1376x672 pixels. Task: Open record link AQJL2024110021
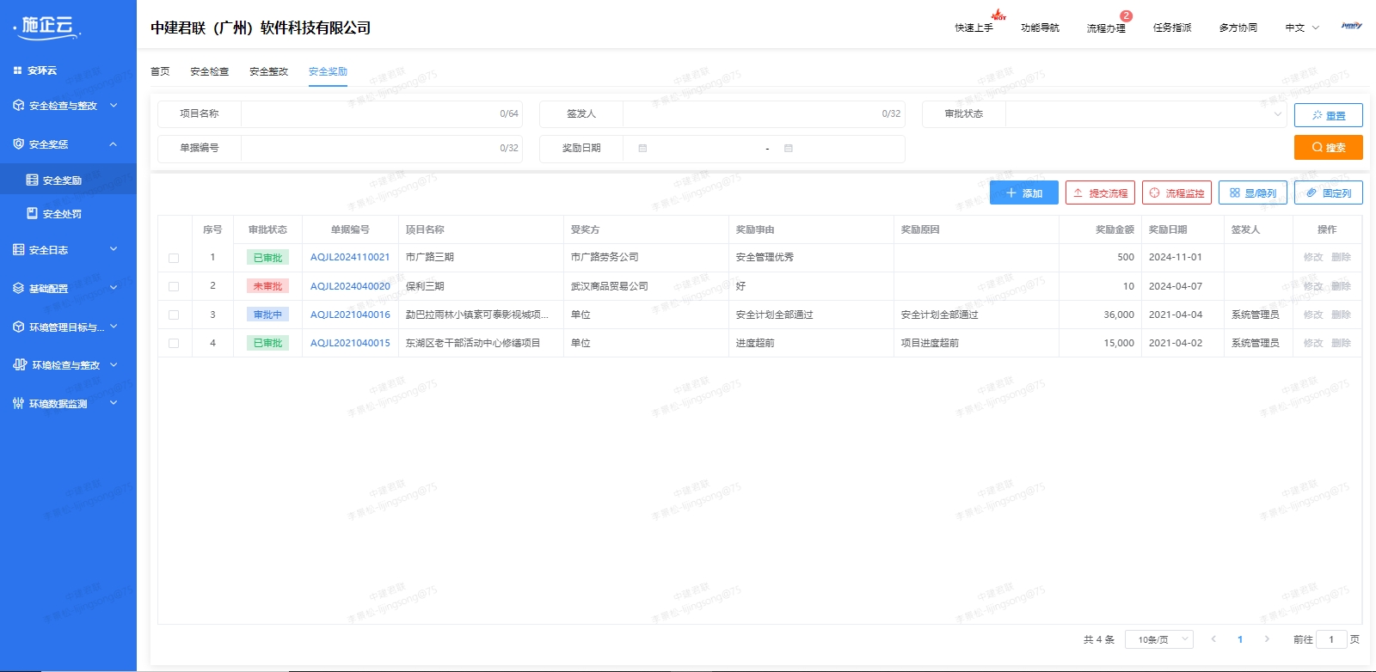350,257
